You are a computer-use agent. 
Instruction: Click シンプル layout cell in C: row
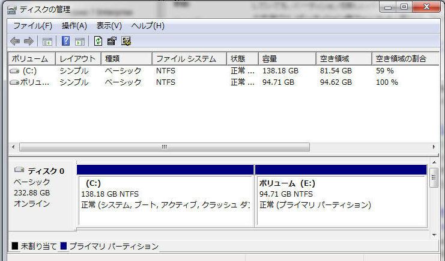point(74,71)
